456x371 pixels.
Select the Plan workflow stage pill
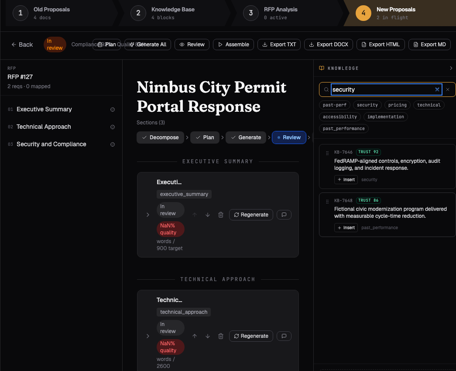tap(205, 137)
